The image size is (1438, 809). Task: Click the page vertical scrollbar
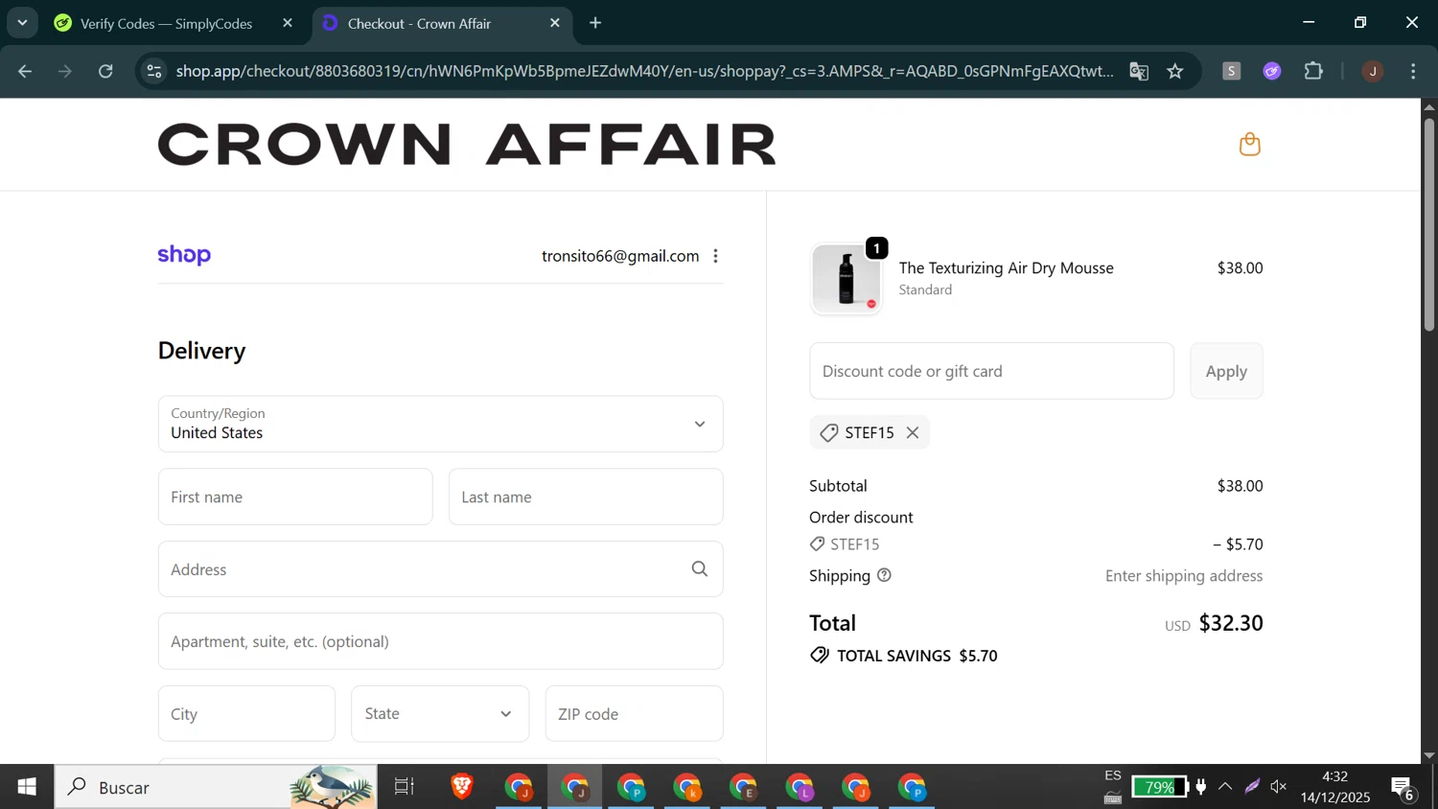tap(1429, 225)
